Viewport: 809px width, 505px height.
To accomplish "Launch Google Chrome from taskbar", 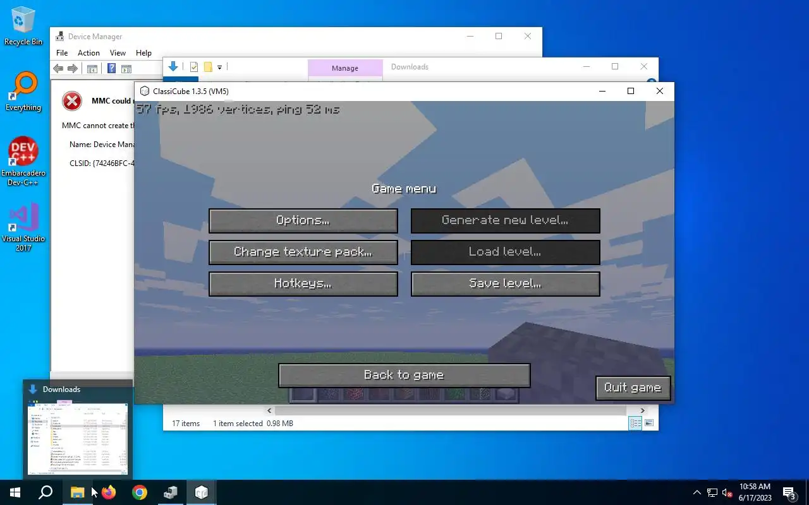I will click(140, 492).
